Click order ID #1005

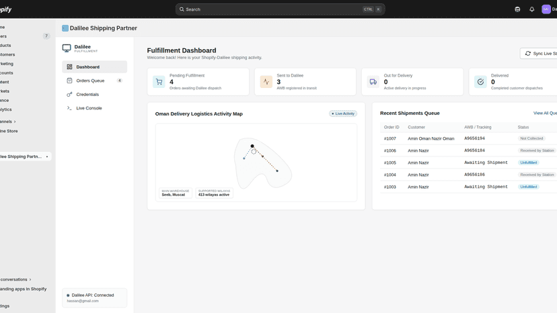click(x=389, y=163)
